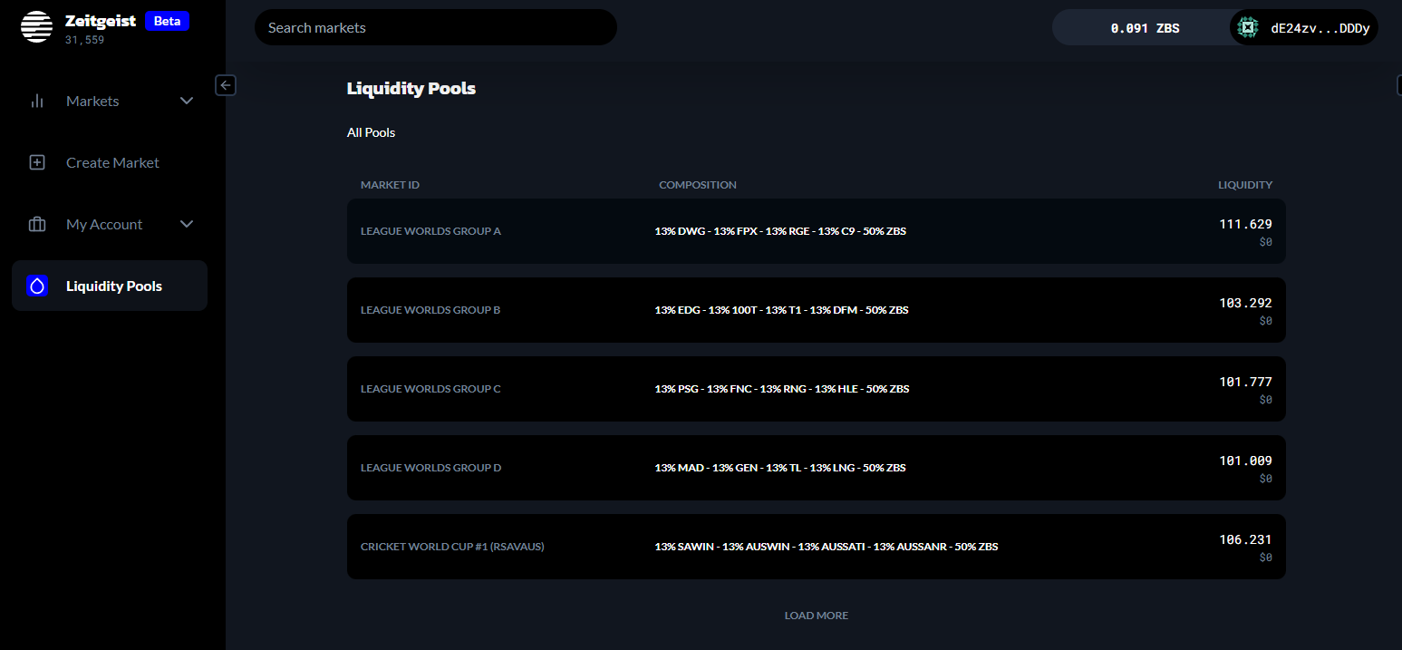The width and height of the screenshot is (1402, 650).
Task: Select liquidity value 101.009
Action: pos(1246,461)
